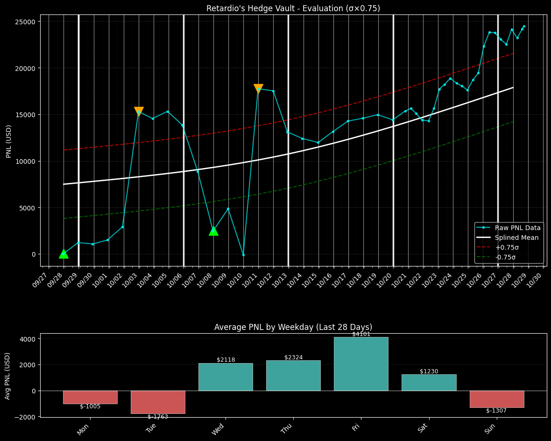
Task: Click the Thu label on weekday axis
Action: 287,428
